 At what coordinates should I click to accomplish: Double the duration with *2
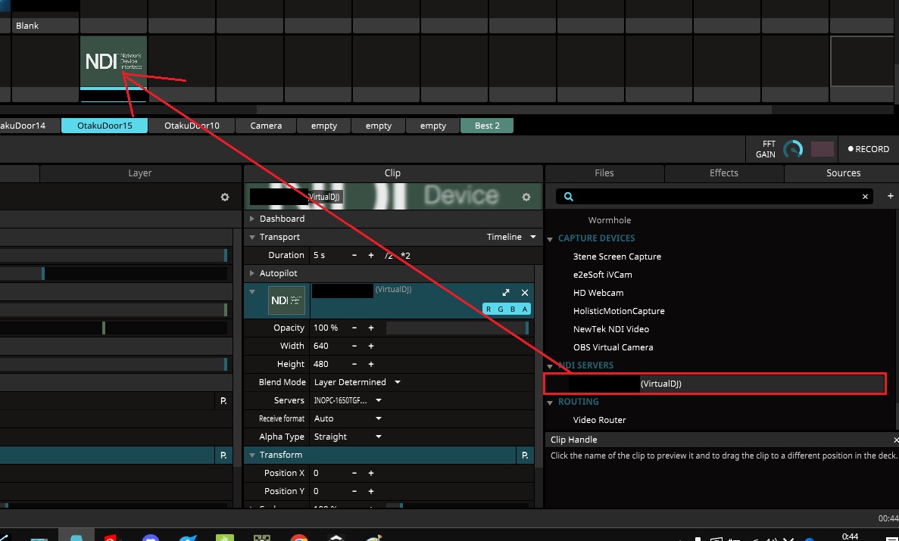(405, 255)
